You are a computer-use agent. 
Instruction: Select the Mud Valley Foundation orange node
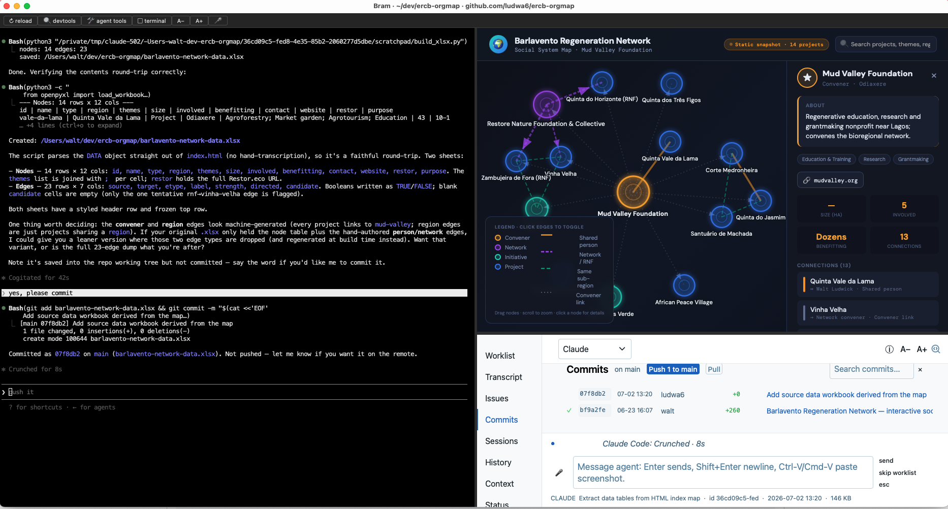[x=633, y=192]
